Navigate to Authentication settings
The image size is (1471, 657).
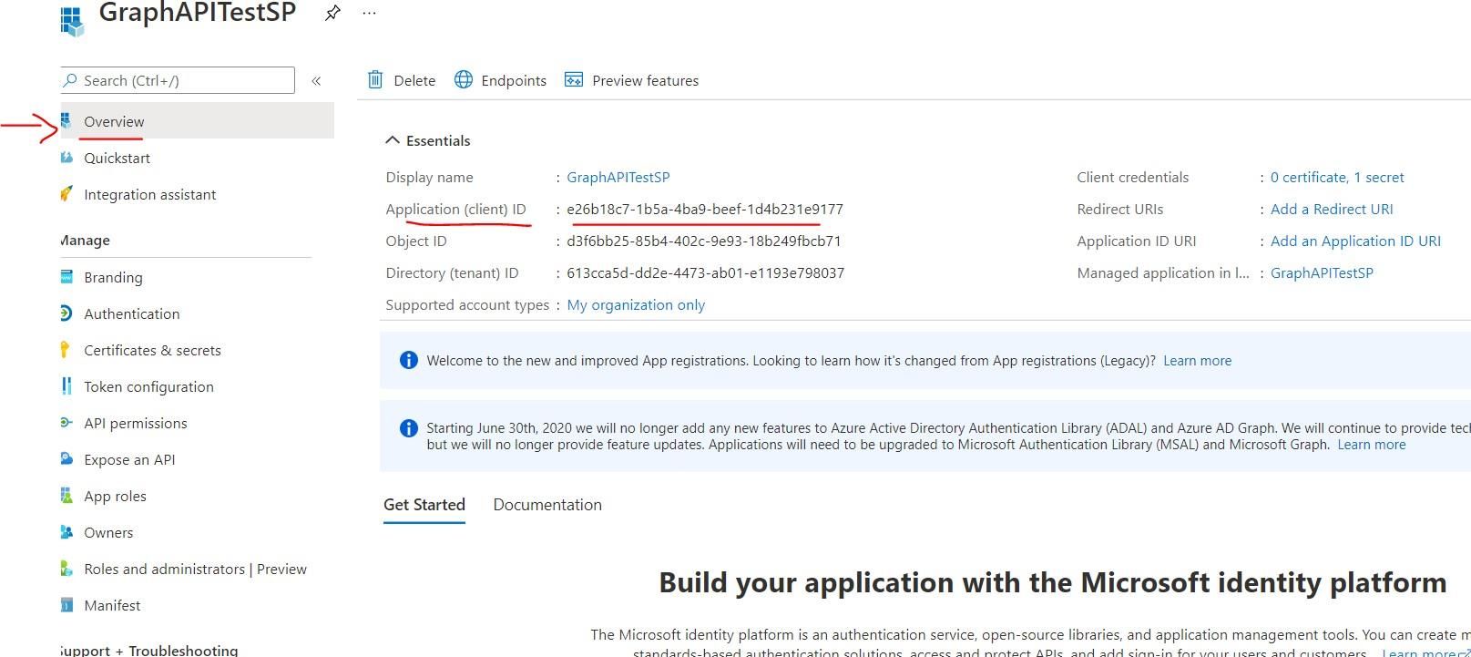pos(131,313)
